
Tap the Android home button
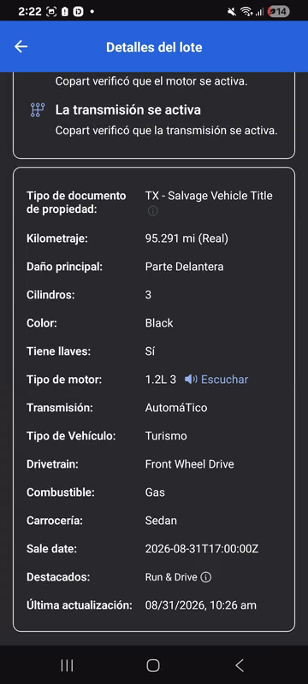(153, 665)
